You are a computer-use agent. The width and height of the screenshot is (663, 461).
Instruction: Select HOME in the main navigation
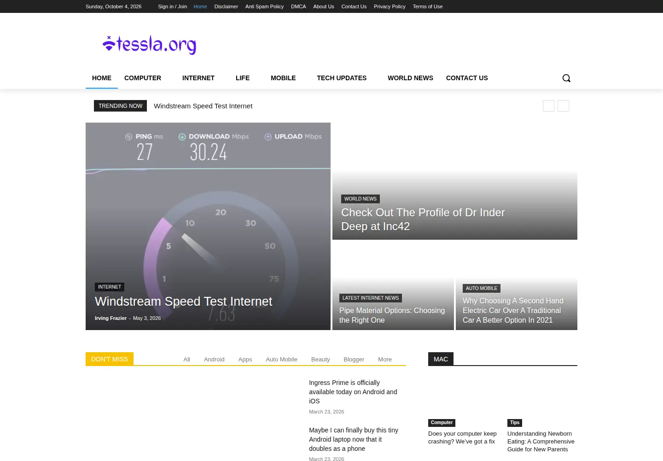tap(102, 78)
